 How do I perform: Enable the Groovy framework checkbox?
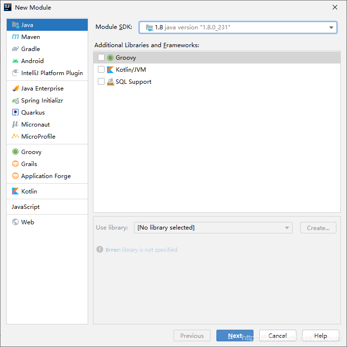point(101,57)
